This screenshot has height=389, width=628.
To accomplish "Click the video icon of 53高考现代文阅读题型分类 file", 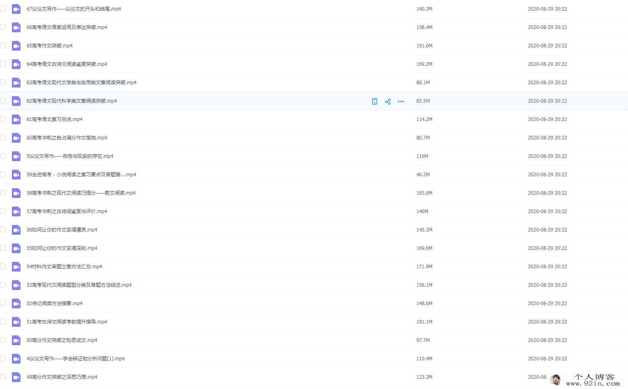I will tap(16, 285).
